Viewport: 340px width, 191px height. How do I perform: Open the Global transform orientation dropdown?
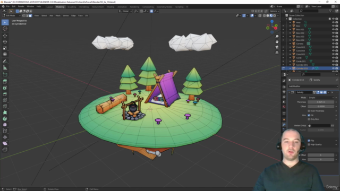point(125,11)
